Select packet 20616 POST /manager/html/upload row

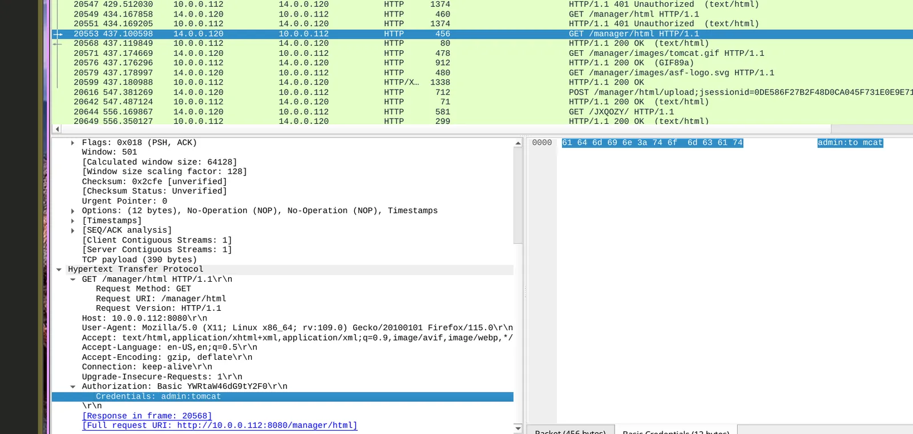point(482,92)
